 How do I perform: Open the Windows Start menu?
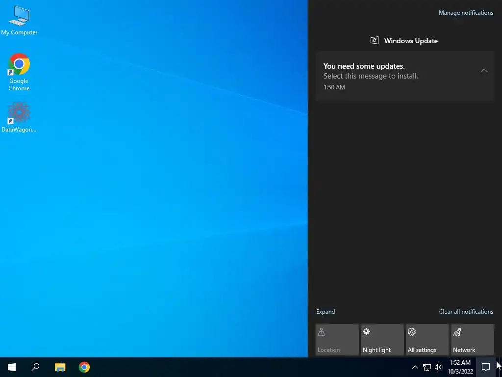pyautogui.click(x=12, y=367)
